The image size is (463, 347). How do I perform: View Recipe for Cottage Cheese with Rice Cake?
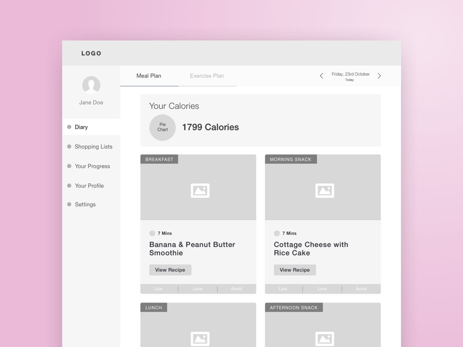point(295,270)
